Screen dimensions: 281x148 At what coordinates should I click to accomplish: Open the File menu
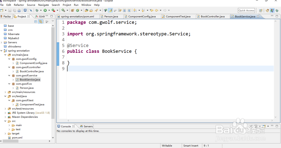pyautogui.click(x=2, y=5)
